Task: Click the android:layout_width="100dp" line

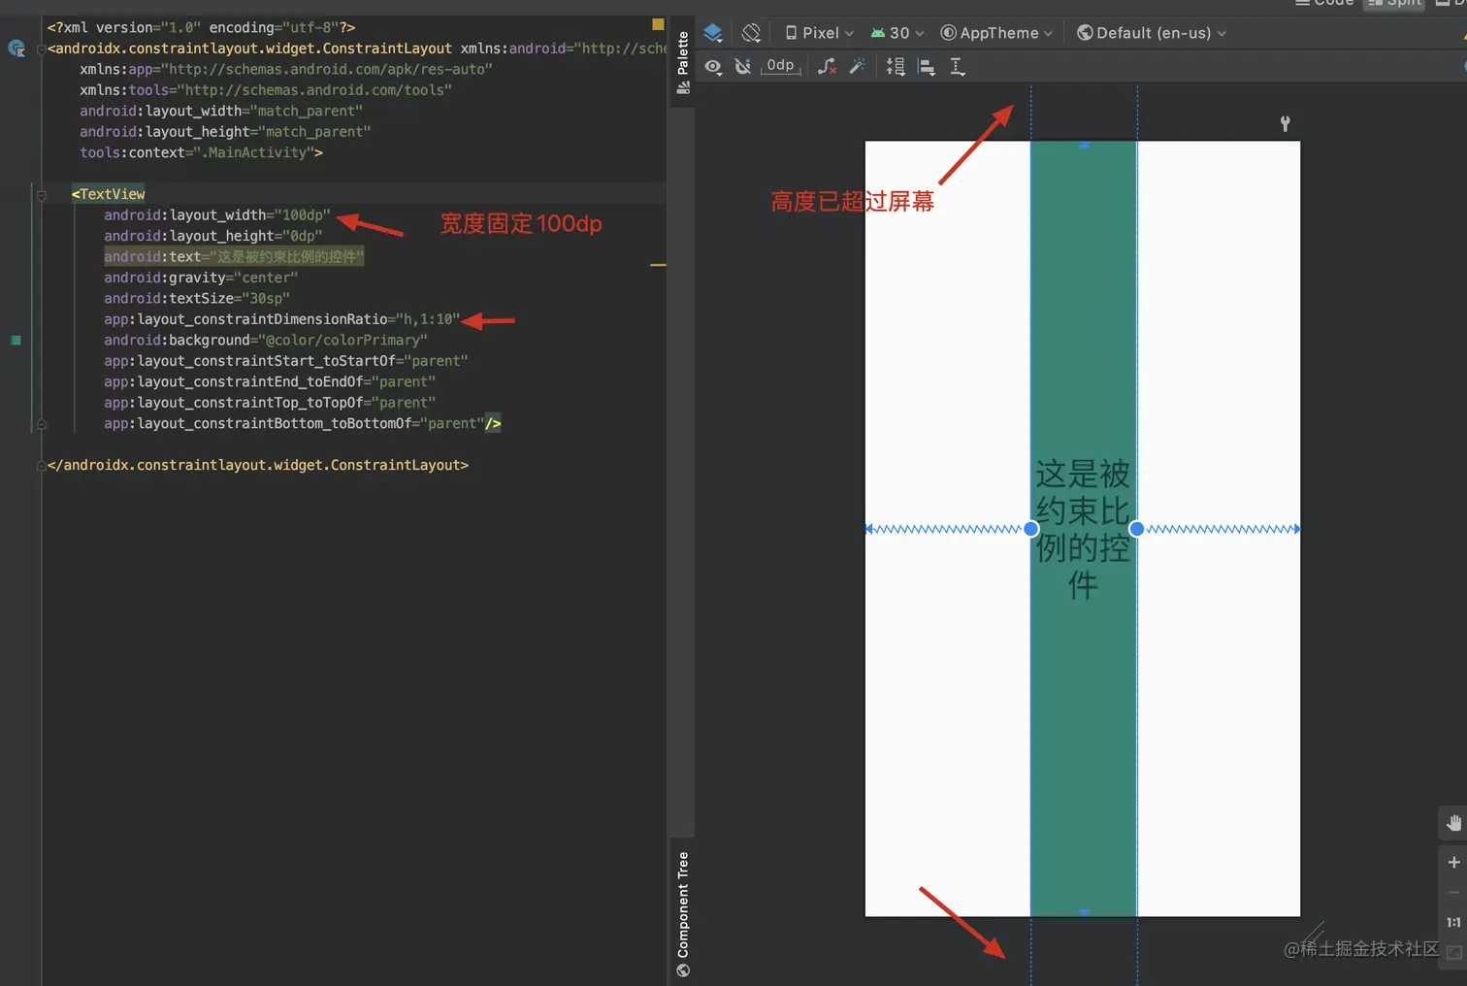Action: tap(217, 215)
